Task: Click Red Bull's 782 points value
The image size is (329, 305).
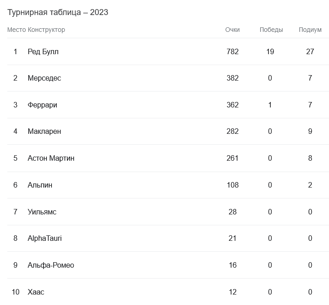Action: [x=232, y=51]
